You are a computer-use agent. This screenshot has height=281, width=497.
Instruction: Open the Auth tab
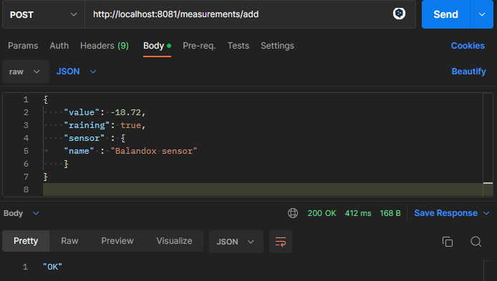(x=59, y=46)
